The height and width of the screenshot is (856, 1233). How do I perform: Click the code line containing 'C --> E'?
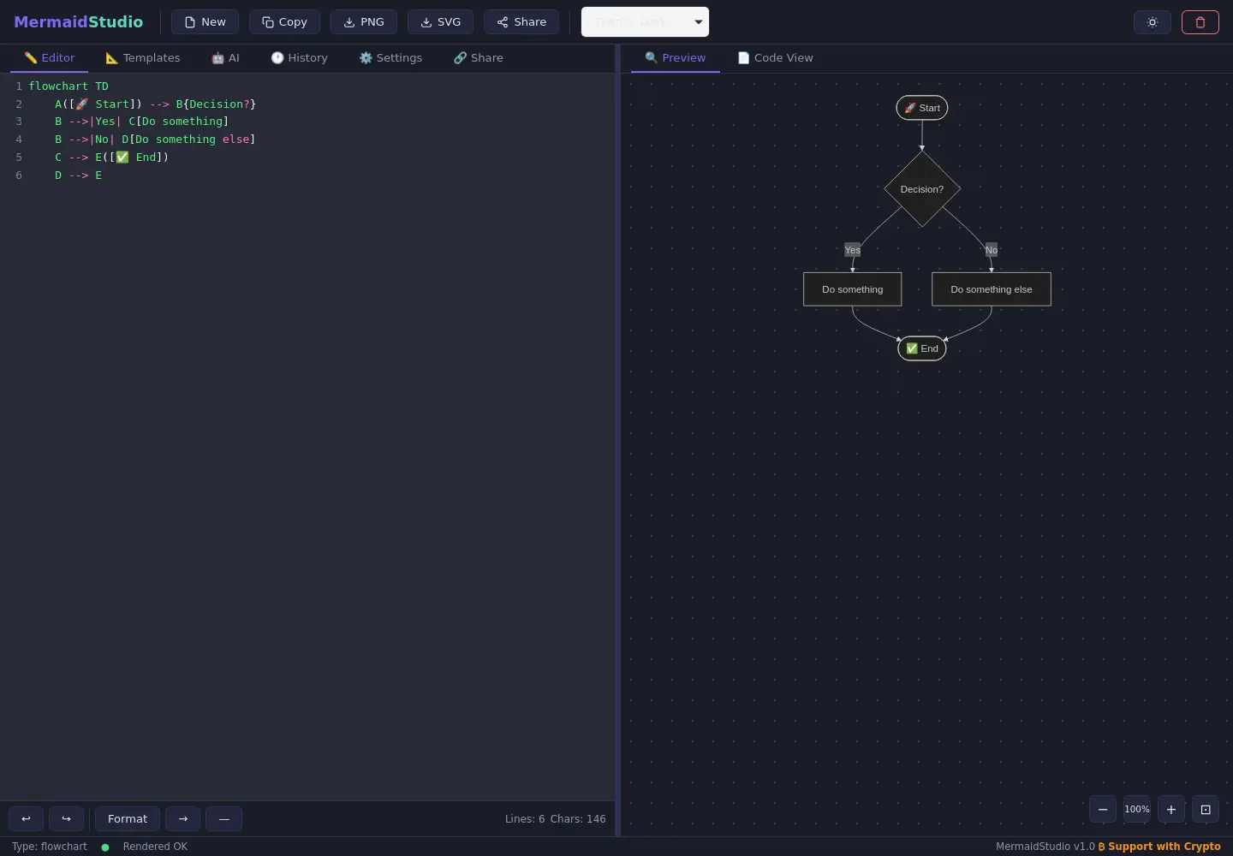[x=112, y=158]
